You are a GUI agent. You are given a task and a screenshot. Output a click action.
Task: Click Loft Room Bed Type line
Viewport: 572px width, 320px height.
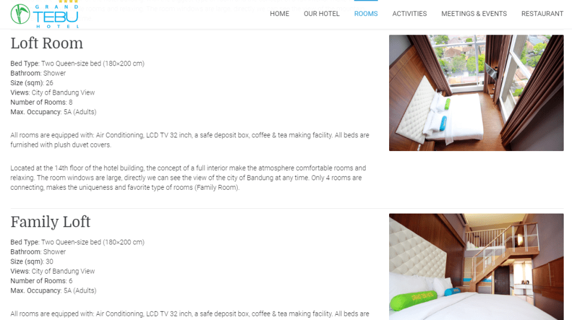click(x=77, y=63)
